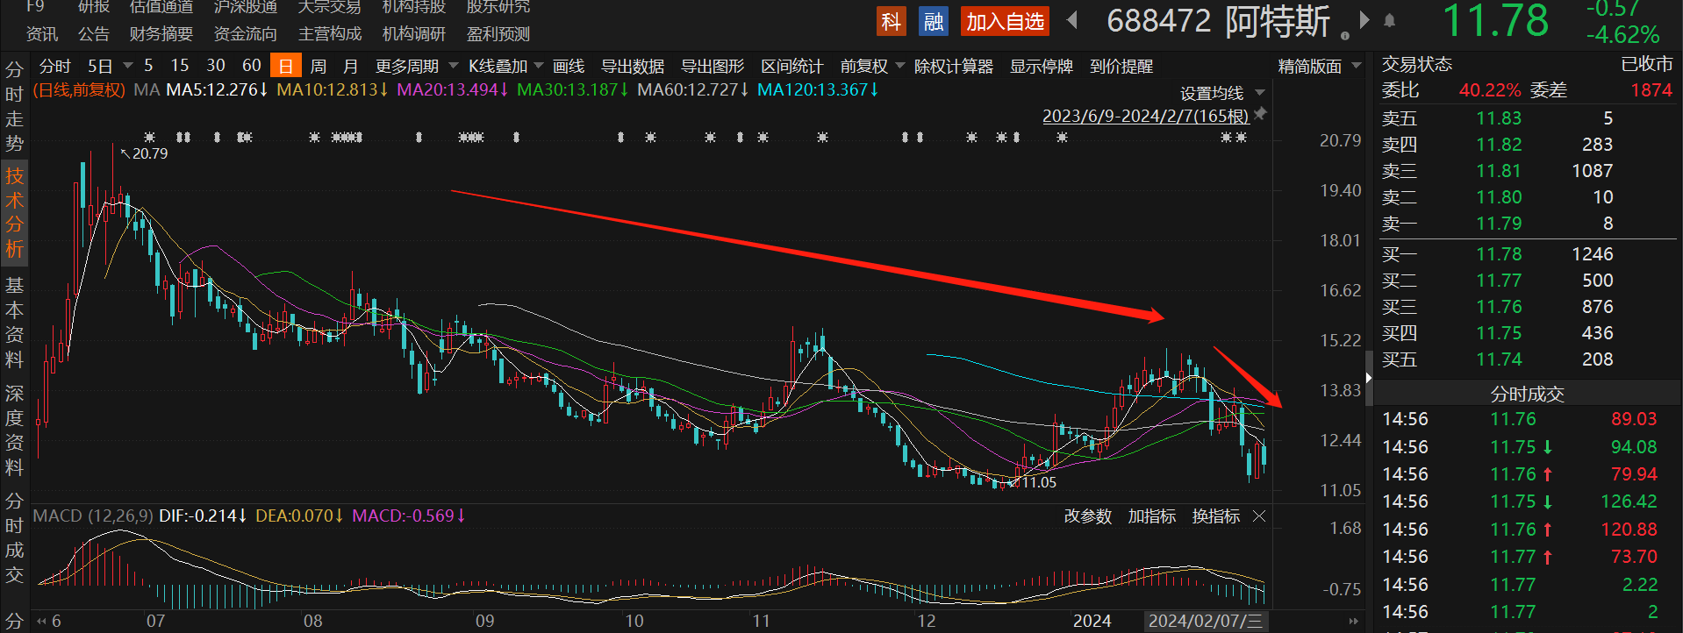Image resolution: width=1683 pixels, height=633 pixels.
Task: Click 导出数据 to export data
Action: [633, 67]
